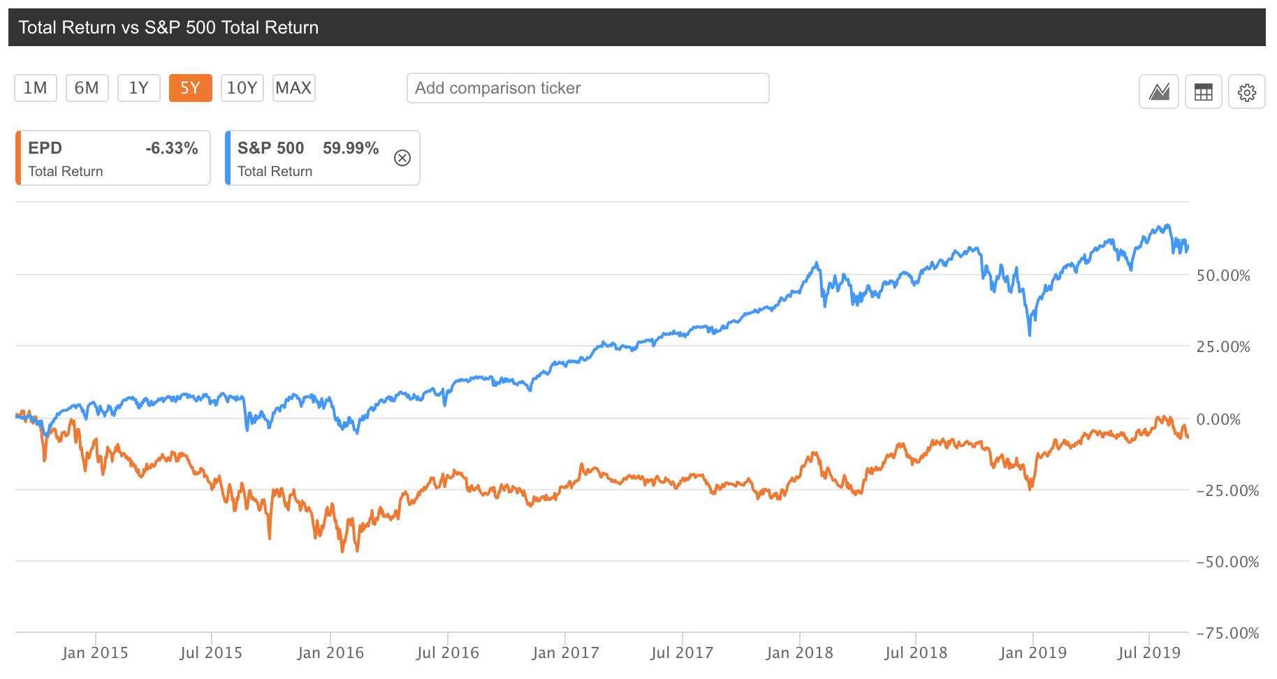Switch to the area chart view icon
This screenshot has width=1277, height=679.
tap(1158, 91)
